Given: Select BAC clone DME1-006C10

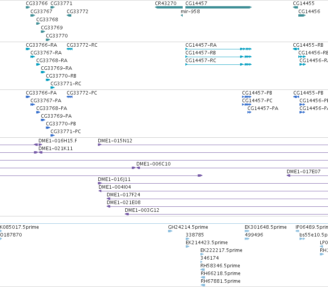Looking at the screenshot, I should (x=153, y=164).
